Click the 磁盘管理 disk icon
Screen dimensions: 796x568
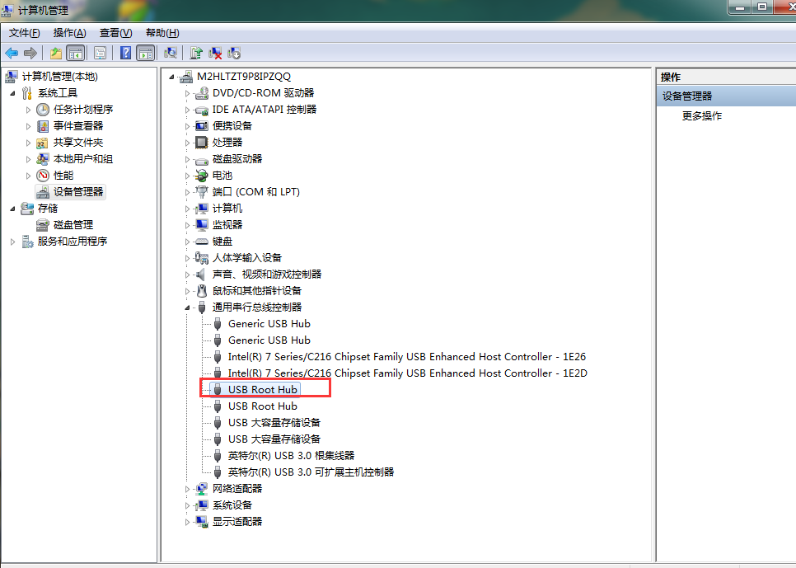point(43,225)
